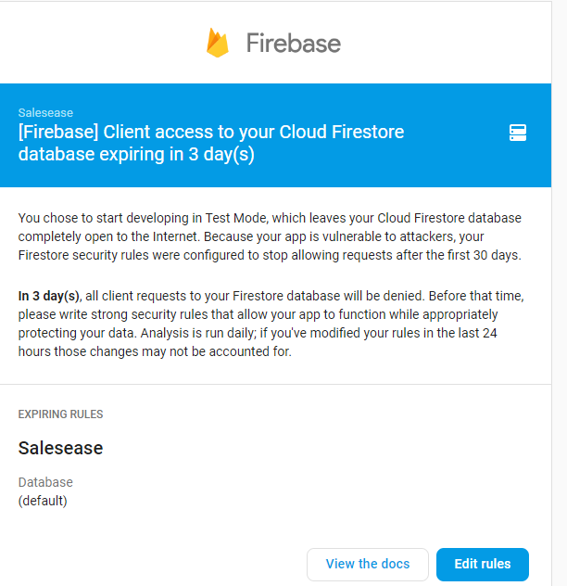Click the database icon in blue banner
The width and height of the screenshot is (567, 586).
[518, 133]
